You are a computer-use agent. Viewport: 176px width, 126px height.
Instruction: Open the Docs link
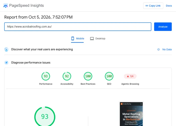point(169,6)
